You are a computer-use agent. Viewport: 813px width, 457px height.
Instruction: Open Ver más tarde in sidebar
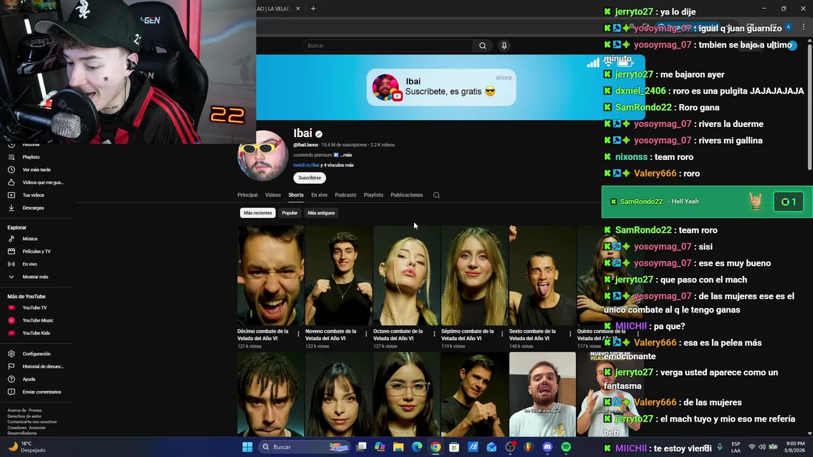pyautogui.click(x=36, y=169)
